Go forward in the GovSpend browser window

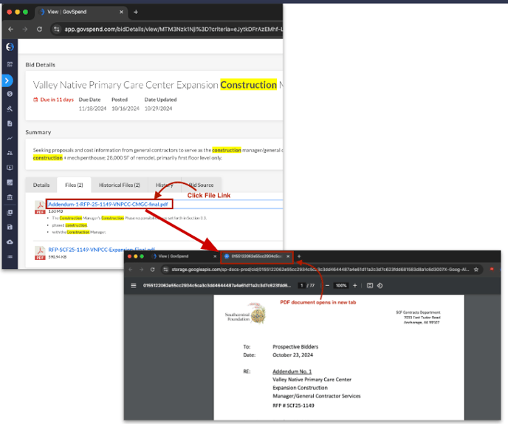25,29
